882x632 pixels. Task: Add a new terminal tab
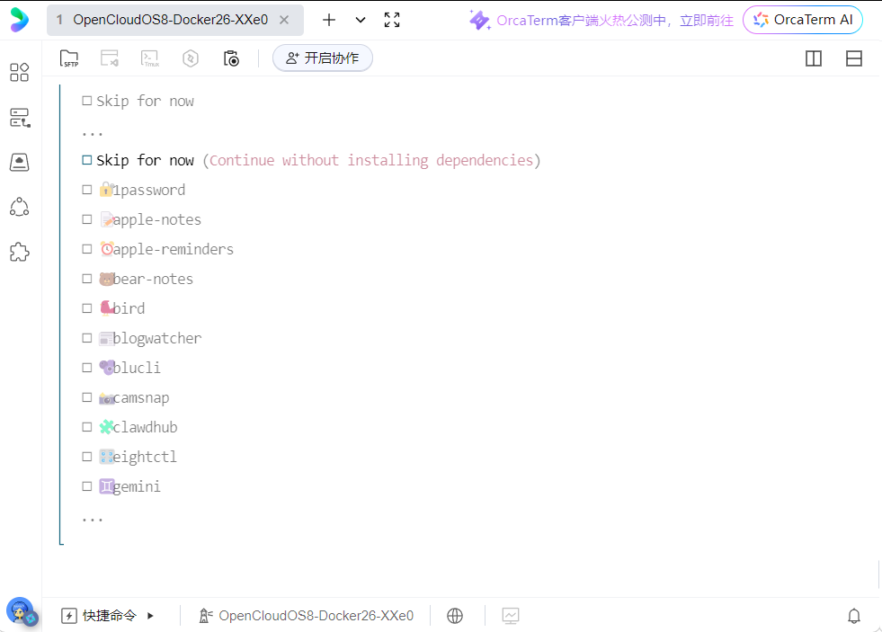tap(329, 21)
